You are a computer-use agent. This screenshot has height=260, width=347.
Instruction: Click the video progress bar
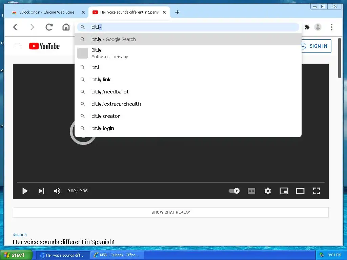click(171, 182)
